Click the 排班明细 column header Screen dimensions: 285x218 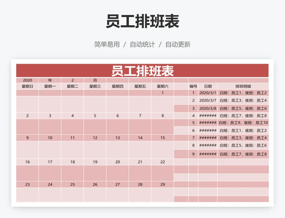(243, 86)
